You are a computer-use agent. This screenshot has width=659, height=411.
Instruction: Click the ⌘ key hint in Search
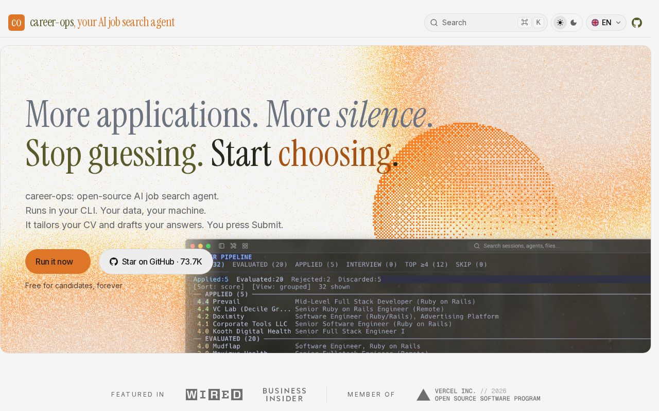click(525, 22)
